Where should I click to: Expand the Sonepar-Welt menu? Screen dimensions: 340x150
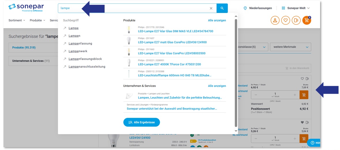pos(296,8)
